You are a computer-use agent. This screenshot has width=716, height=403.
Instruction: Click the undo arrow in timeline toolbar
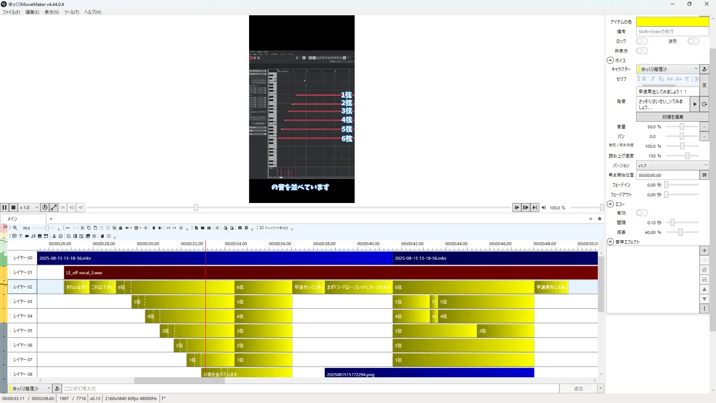coord(68,228)
